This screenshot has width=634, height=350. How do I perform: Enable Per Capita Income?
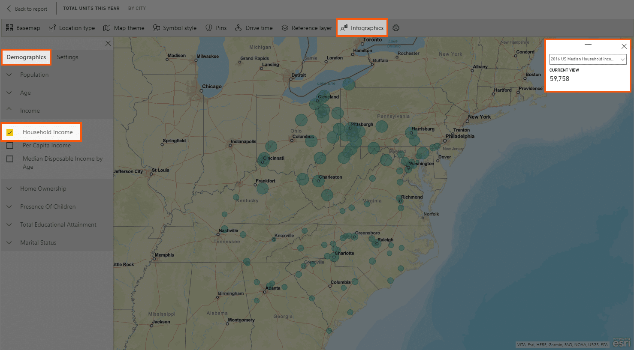pos(10,146)
